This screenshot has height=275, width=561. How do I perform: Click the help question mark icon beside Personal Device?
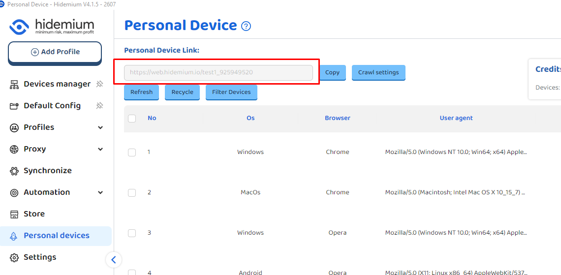point(246,26)
